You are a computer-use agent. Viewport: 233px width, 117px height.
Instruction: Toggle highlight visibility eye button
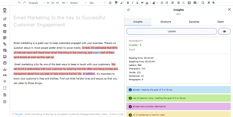(224, 31)
